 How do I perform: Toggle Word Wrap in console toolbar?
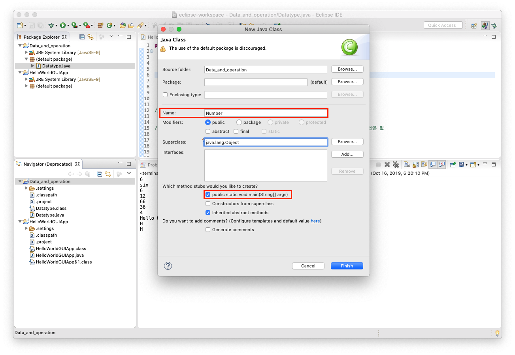pos(424,164)
